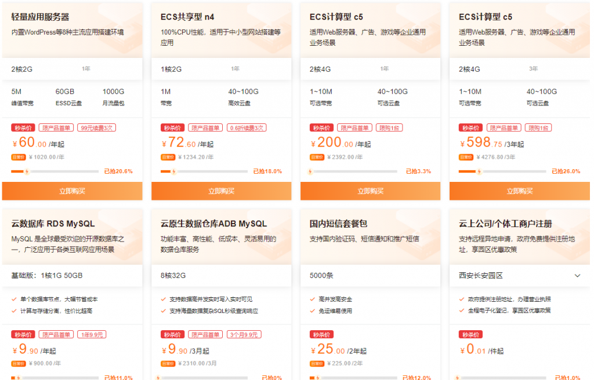Image resolution: width=594 pixels, height=380 pixels.
Task: Open the 8核32G spec selector on ADB MySQL
Action: point(221,276)
